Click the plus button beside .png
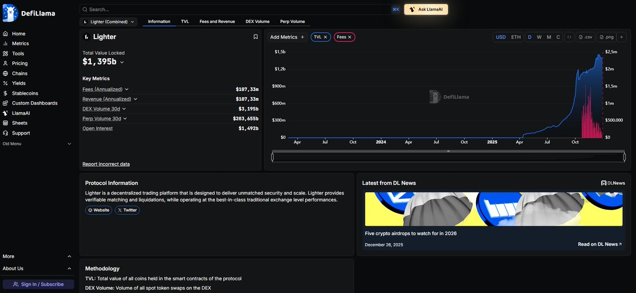The height and width of the screenshot is (293, 636). [621, 37]
